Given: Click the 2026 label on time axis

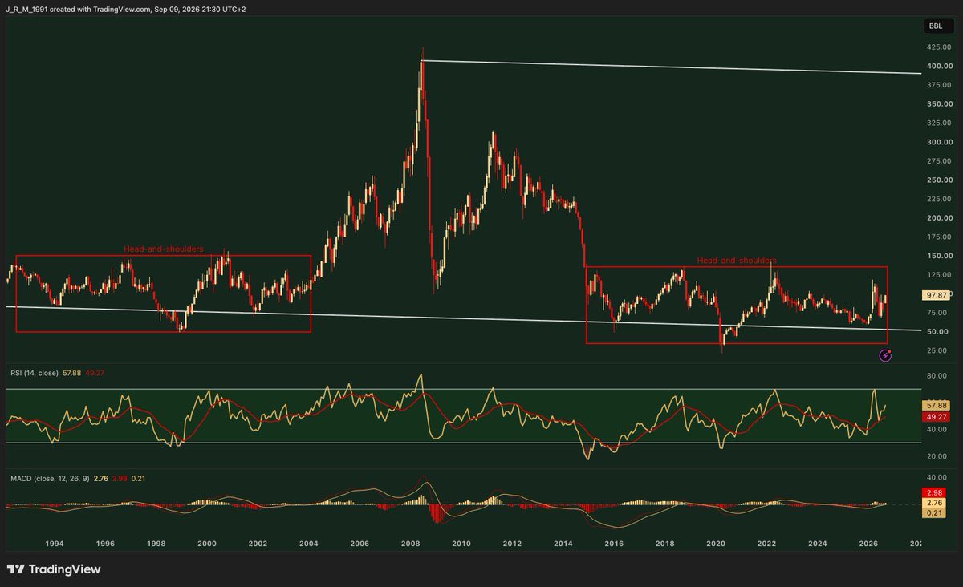Looking at the screenshot, I should pyautogui.click(x=868, y=544).
